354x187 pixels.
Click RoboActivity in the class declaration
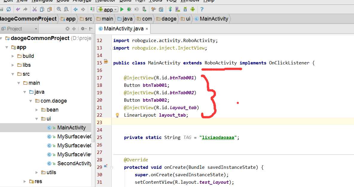pyautogui.click(x=220, y=63)
